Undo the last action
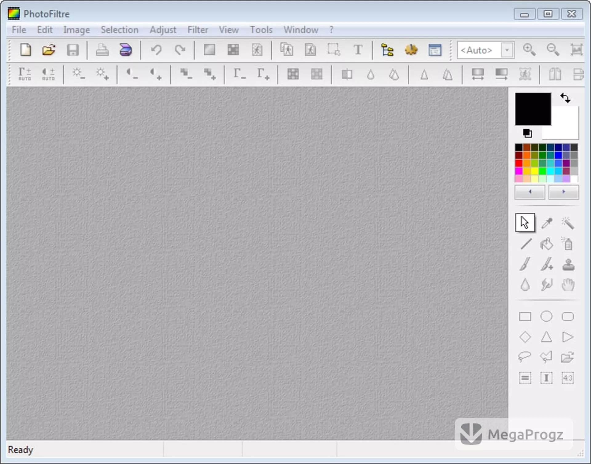The image size is (591, 464). pyautogui.click(x=156, y=50)
